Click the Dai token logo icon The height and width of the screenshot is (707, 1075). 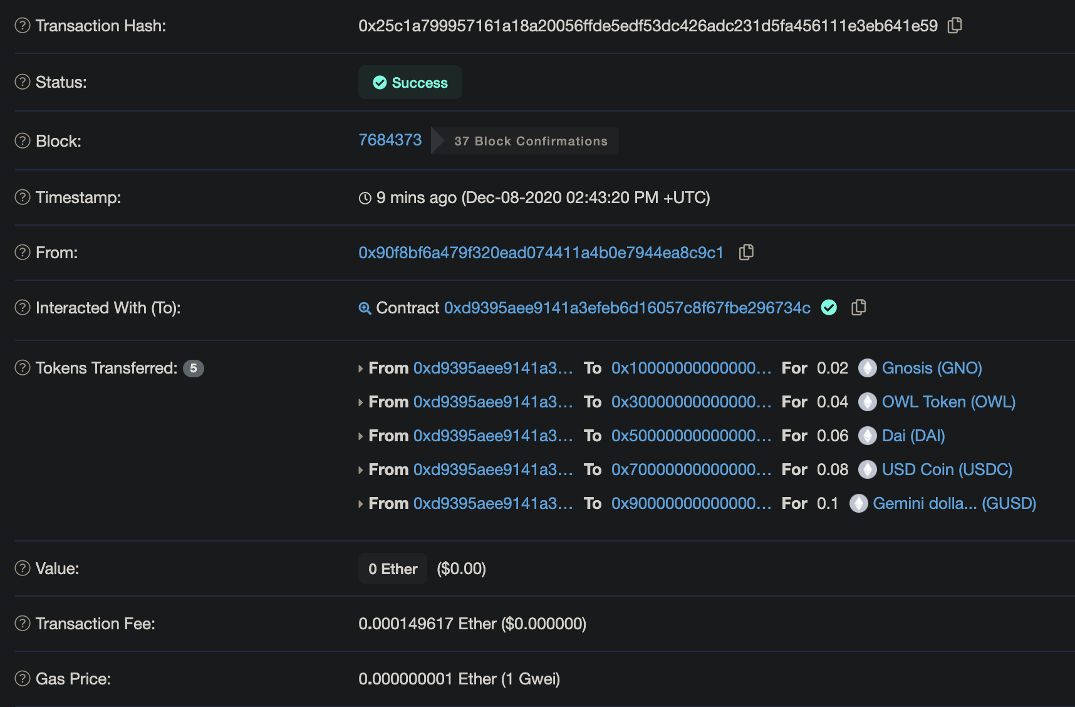(867, 436)
